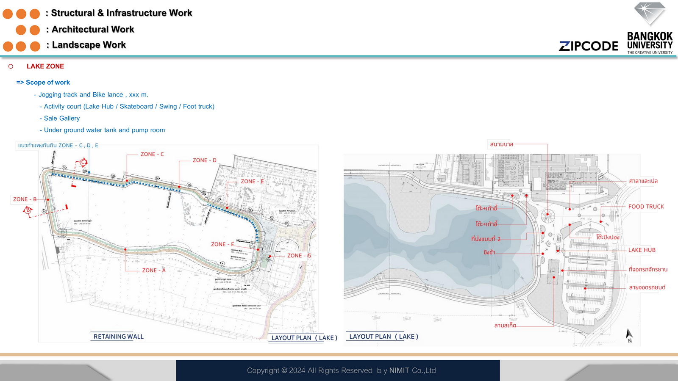Select the Structural & Infrastructure Work heading
678x381 pixels.
(122, 13)
